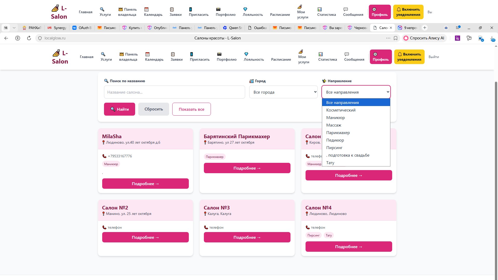This screenshot has height=280, width=498.
Task: Bookmark this page via bookmark icon
Action: pyautogui.click(x=396, y=38)
